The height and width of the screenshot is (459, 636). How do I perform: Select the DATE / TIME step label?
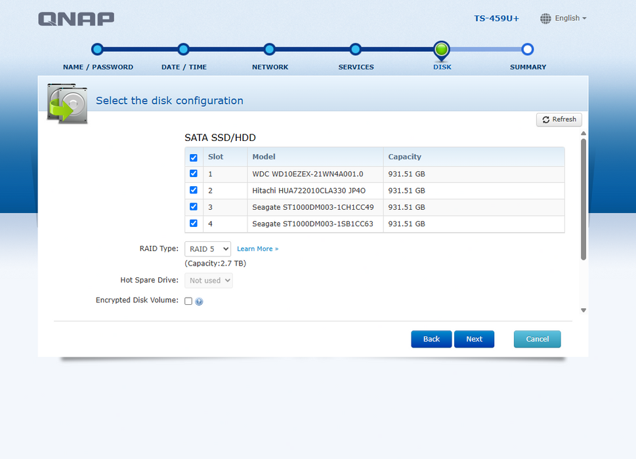(184, 68)
